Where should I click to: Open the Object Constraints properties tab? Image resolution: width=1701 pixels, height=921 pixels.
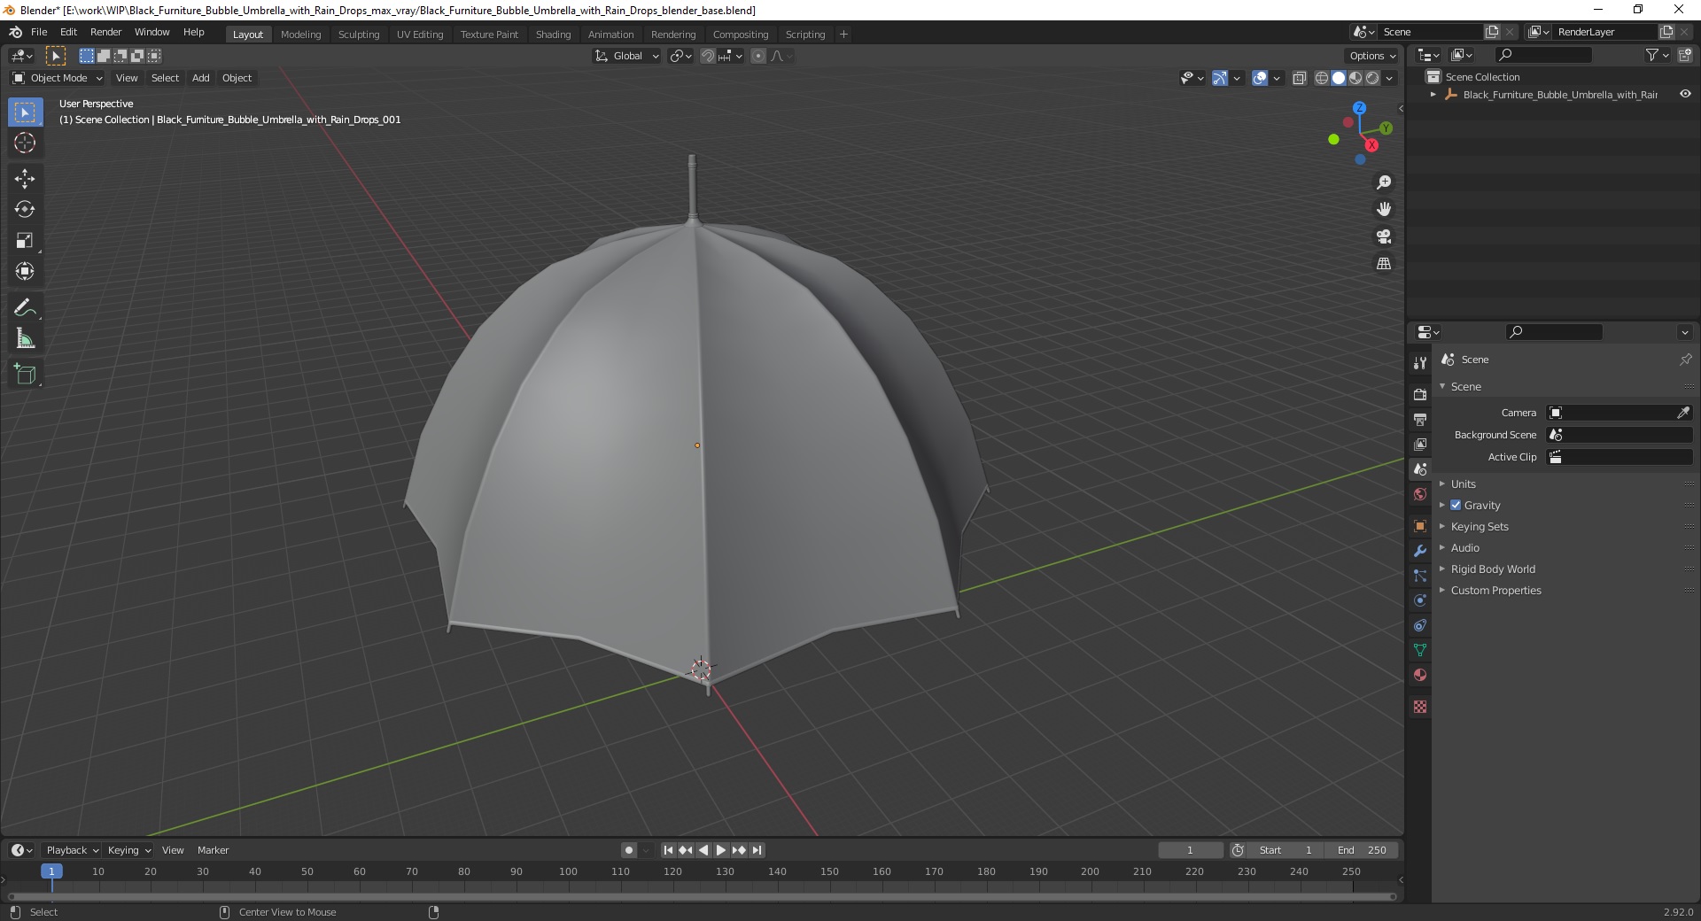[x=1420, y=625]
